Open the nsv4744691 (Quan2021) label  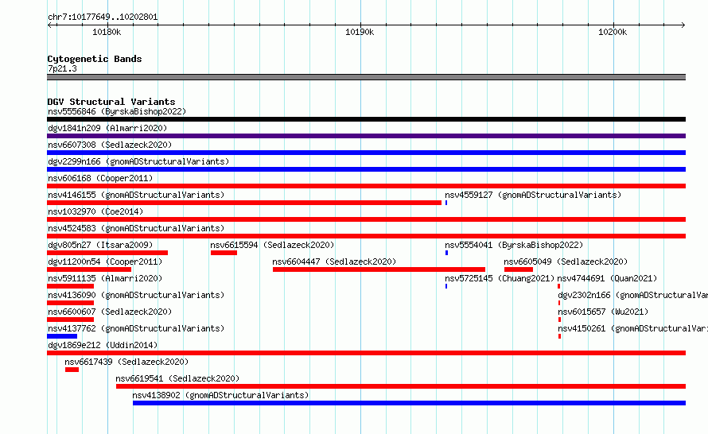click(x=607, y=278)
